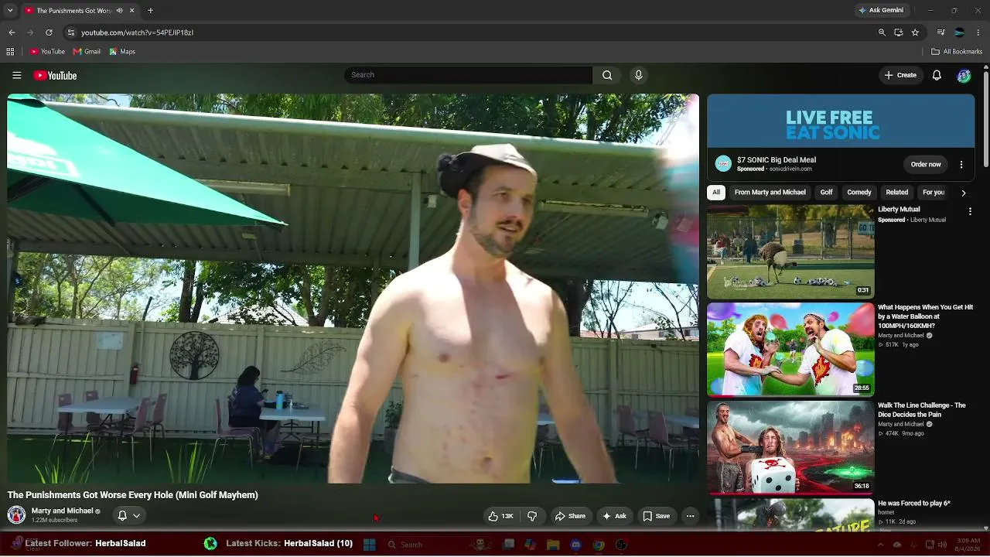The height and width of the screenshot is (557, 990).
Task: Start voice search with the microphone
Action: pos(638,75)
